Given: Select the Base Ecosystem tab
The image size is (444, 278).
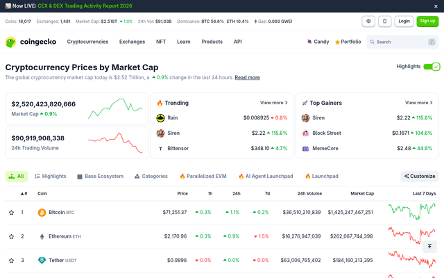Looking at the screenshot, I should pos(100,177).
